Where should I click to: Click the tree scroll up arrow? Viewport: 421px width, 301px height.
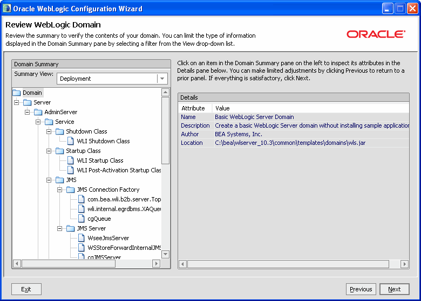click(x=165, y=93)
